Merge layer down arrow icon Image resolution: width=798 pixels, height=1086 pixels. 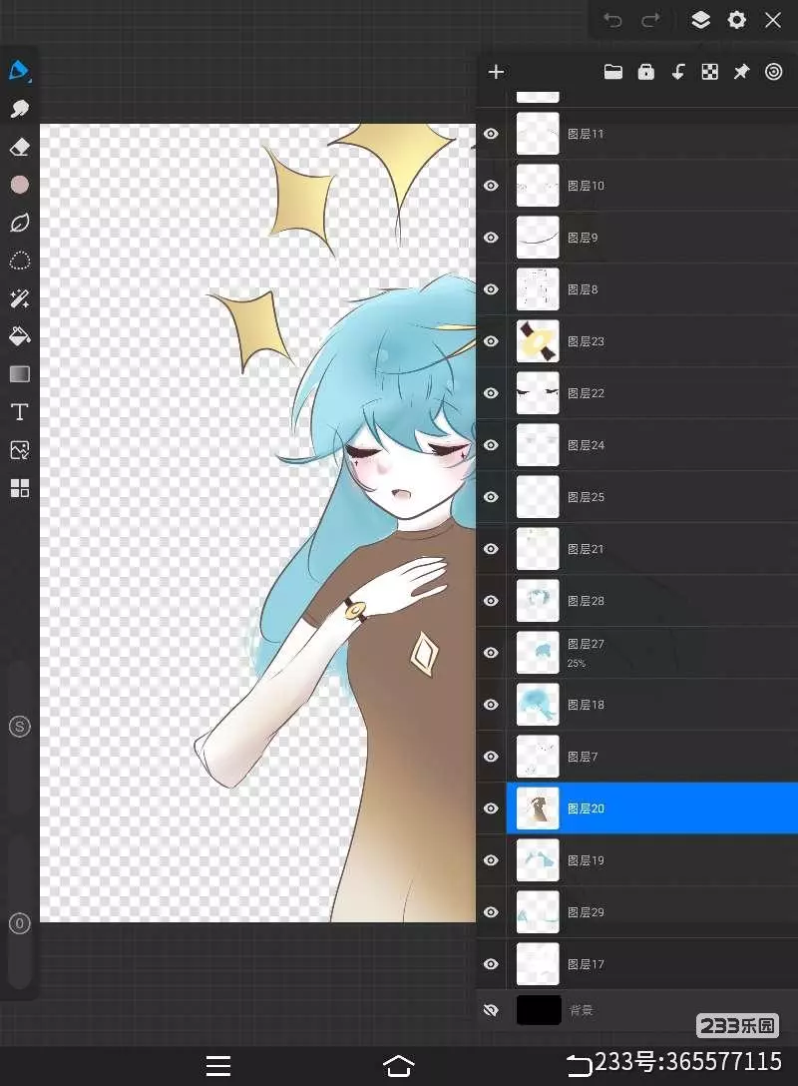[677, 71]
